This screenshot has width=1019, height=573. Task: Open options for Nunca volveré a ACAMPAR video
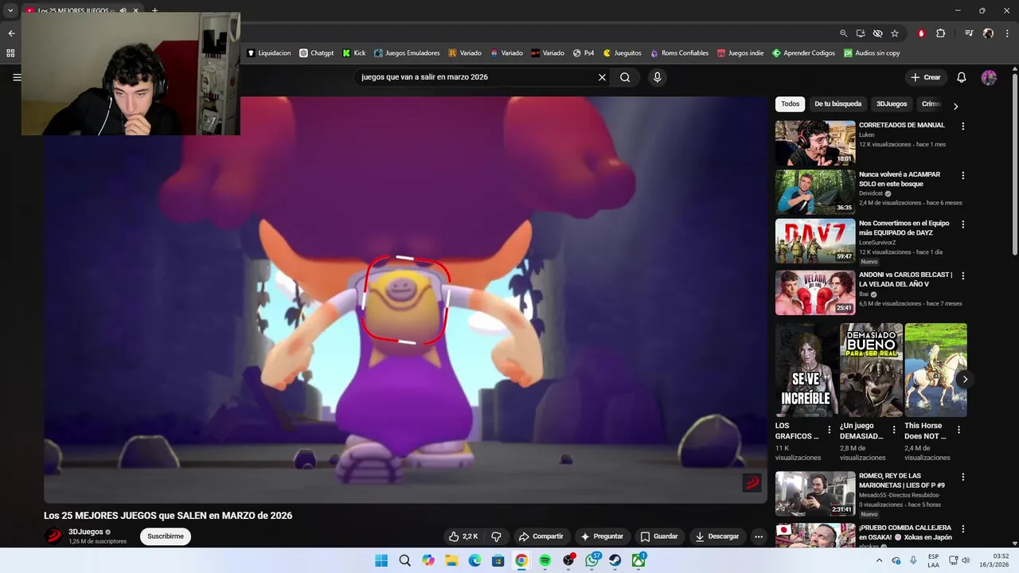962,176
